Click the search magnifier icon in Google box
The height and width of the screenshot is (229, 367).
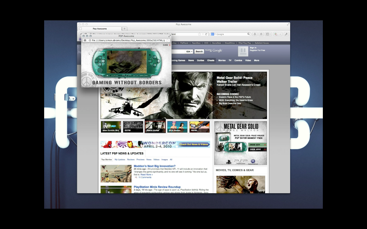click(249, 34)
